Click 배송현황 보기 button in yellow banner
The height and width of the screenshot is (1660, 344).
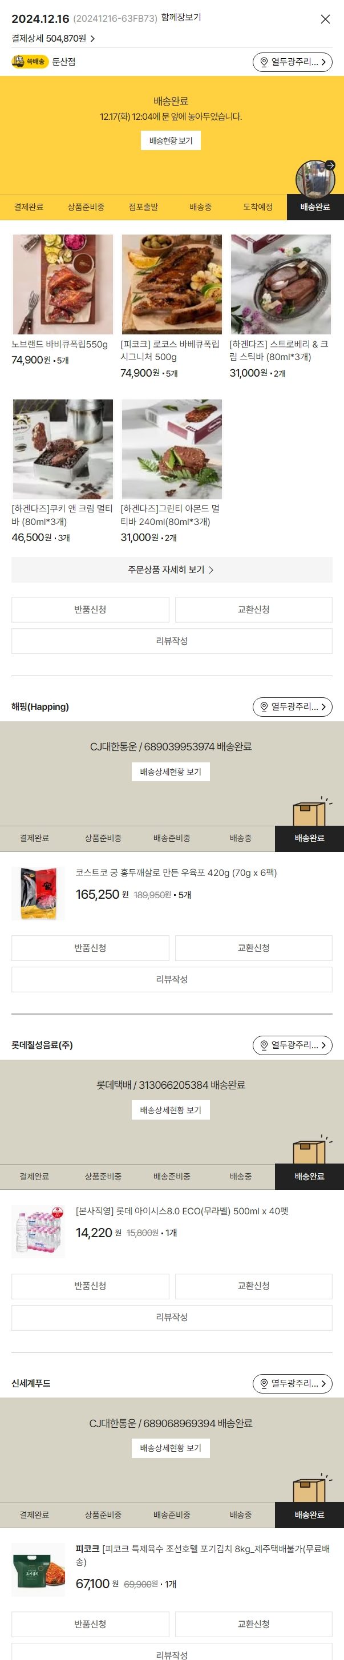click(x=171, y=140)
